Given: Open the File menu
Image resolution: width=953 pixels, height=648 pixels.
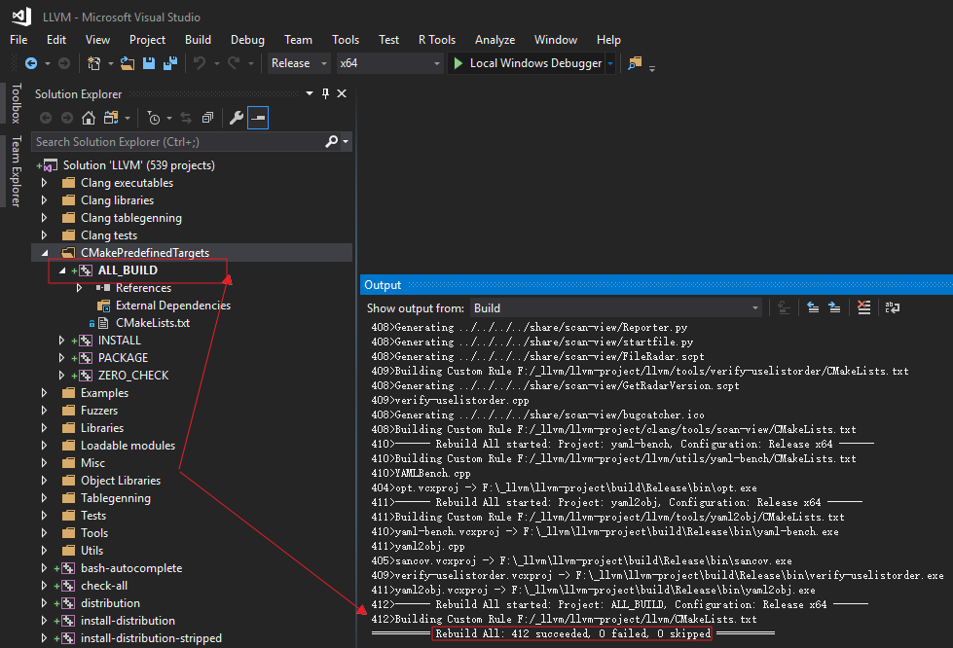Looking at the screenshot, I should (18, 40).
